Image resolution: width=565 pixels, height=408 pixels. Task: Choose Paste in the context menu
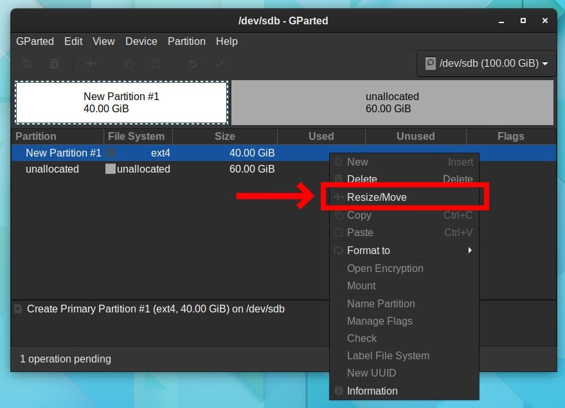pos(404,232)
